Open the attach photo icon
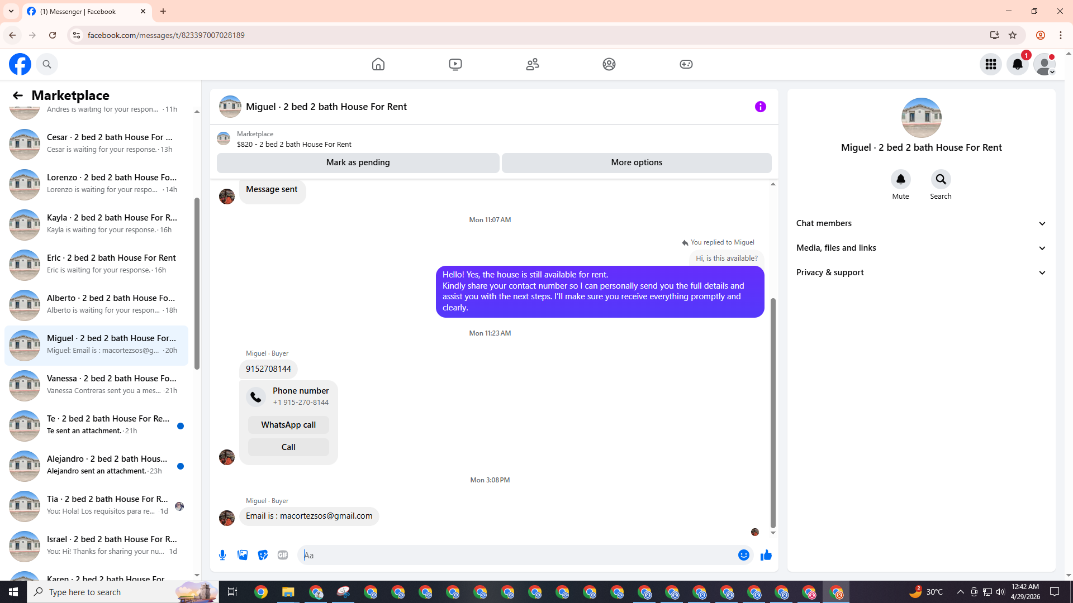This screenshot has width=1073, height=603. click(x=243, y=555)
